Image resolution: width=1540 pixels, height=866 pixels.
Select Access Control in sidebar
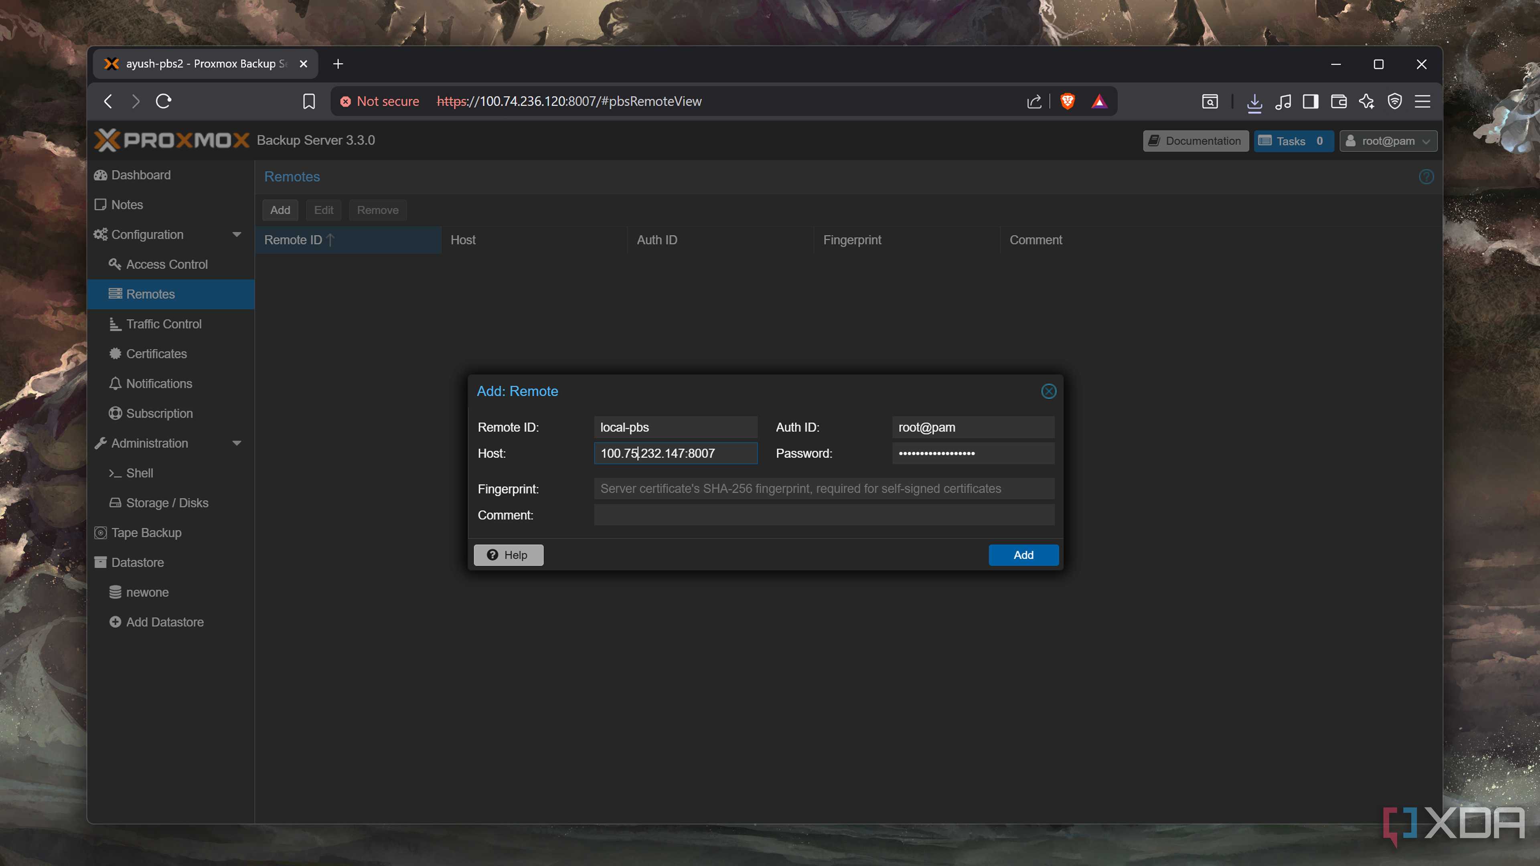pos(171,264)
